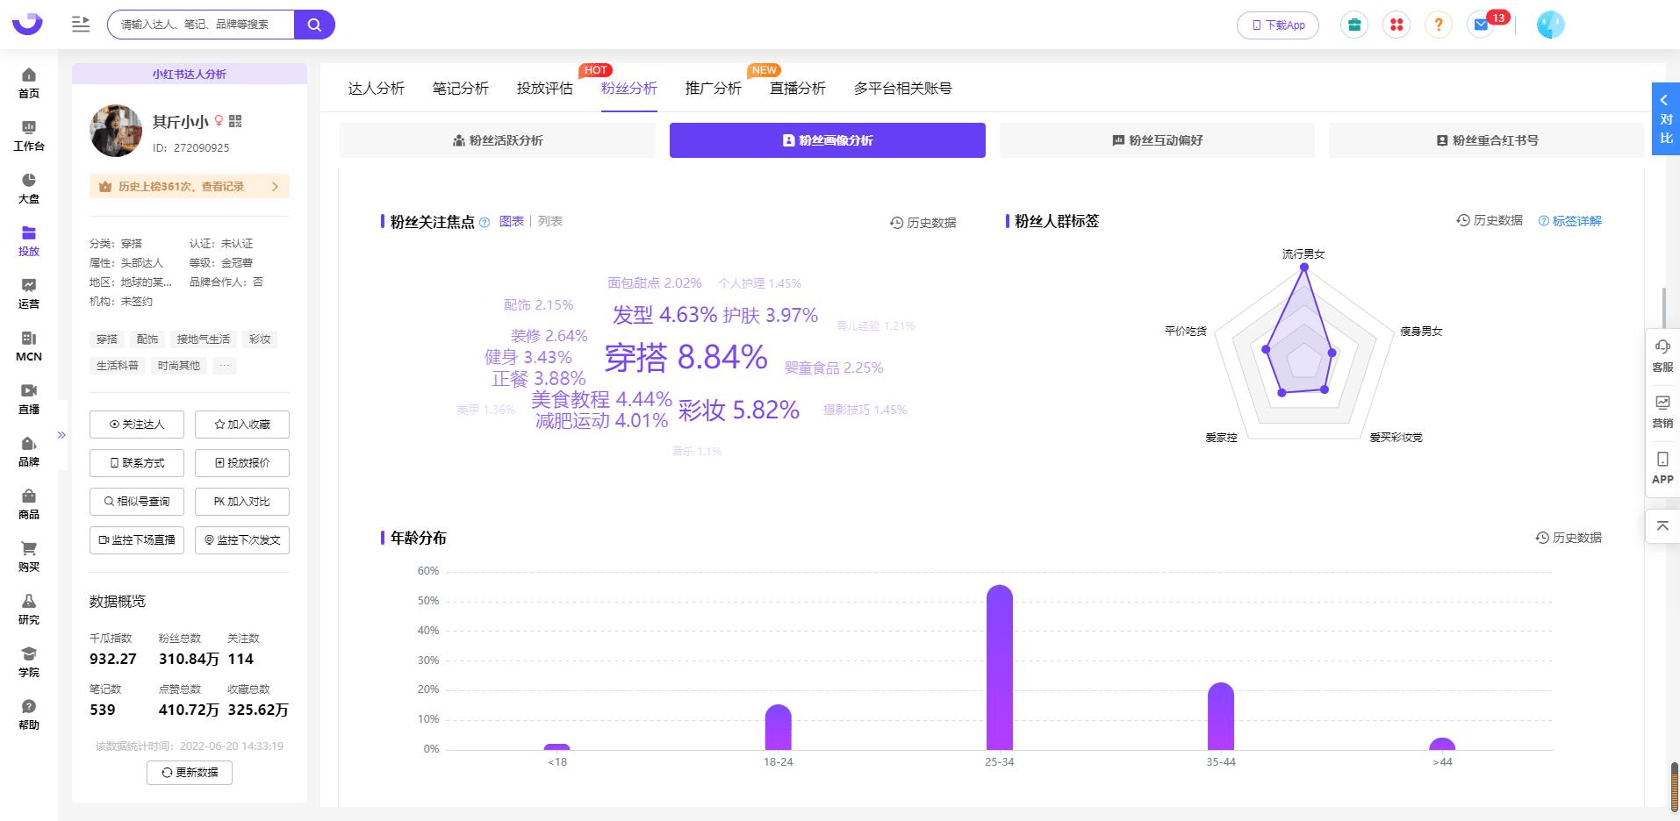Select the 粉丝画像分析 sub-tab
The height and width of the screenshot is (821, 1680).
828,140
